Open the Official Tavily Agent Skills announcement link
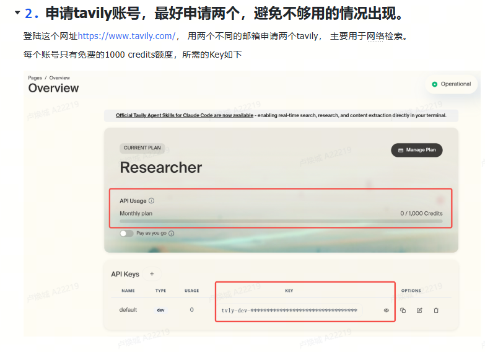The width and height of the screenshot is (485, 352). click(185, 115)
